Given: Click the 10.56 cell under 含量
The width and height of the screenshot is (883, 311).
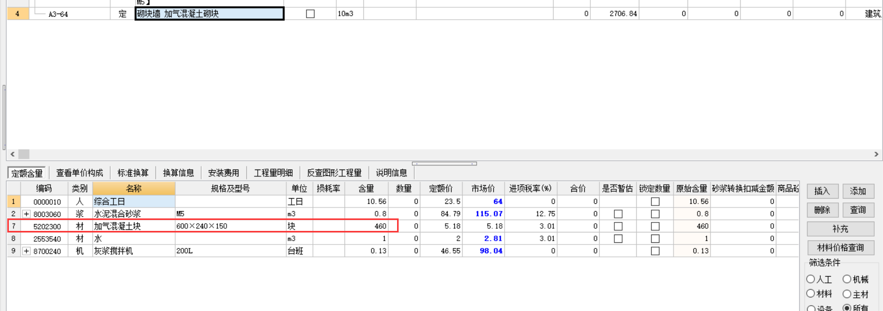Looking at the screenshot, I should coord(366,201).
